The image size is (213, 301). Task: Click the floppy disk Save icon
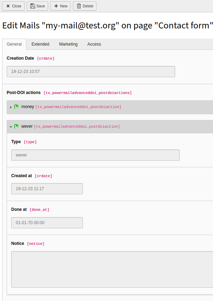[33, 6]
